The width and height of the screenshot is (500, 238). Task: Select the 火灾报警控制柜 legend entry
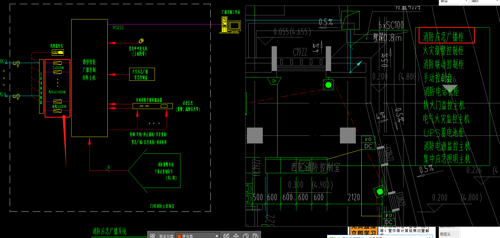coord(443,51)
